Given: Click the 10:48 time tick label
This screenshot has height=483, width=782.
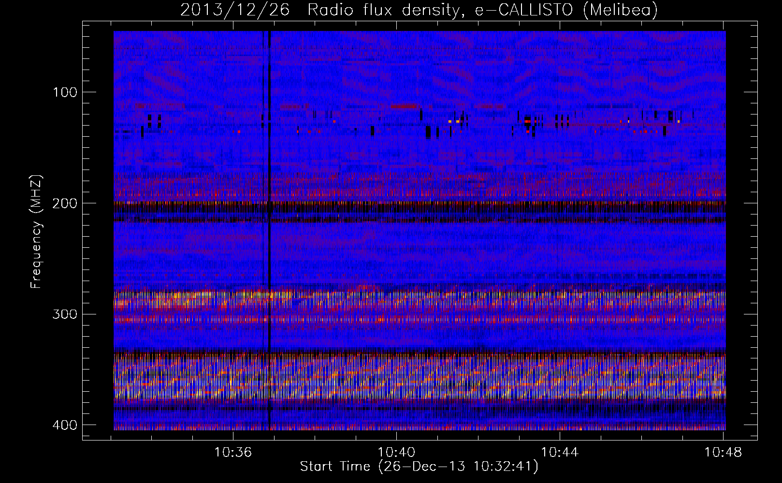Looking at the screenshot, I should [723, 453].
